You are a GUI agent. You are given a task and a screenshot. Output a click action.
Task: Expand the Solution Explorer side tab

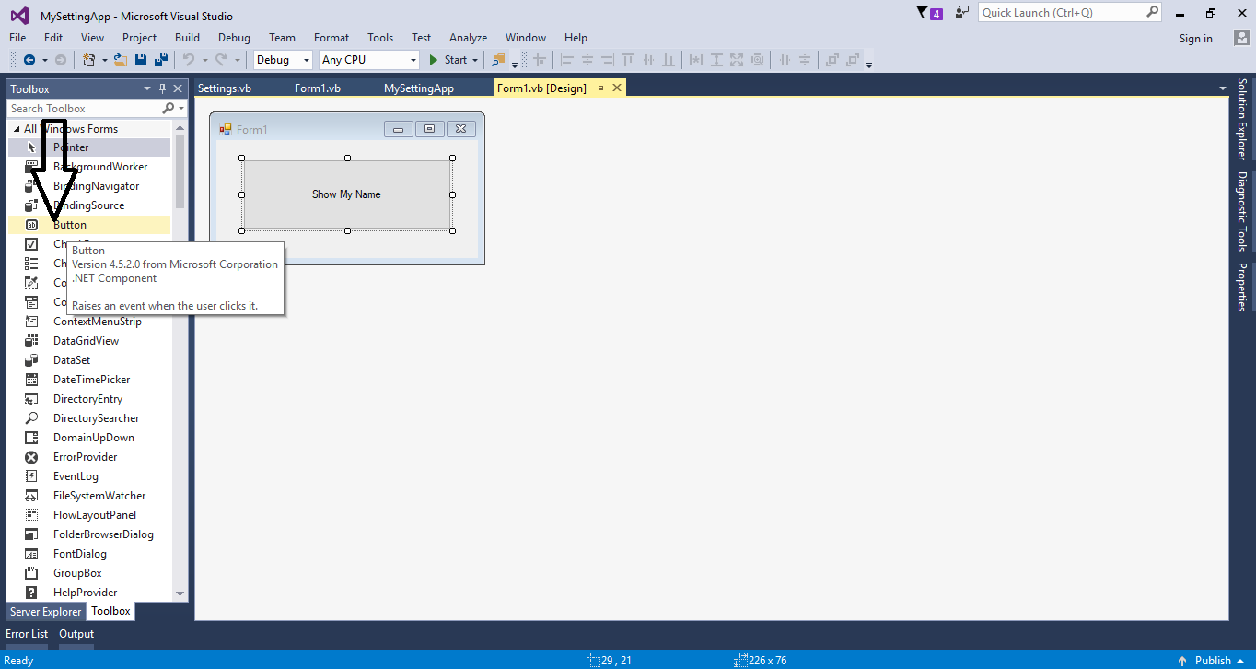point(1242,120)
